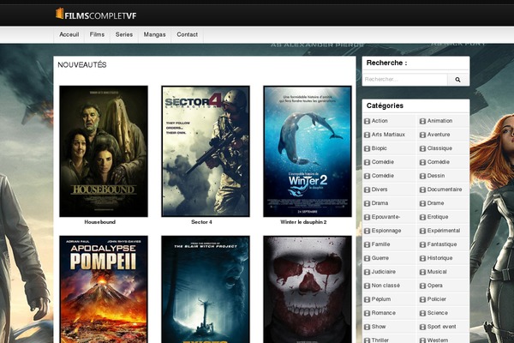Select the Show category link
This screenshot has width=514, height=343.
(x=379, y=327)
